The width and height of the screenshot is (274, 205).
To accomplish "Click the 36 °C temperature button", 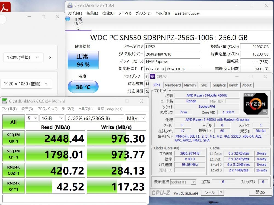I will [x=83, y=87].
